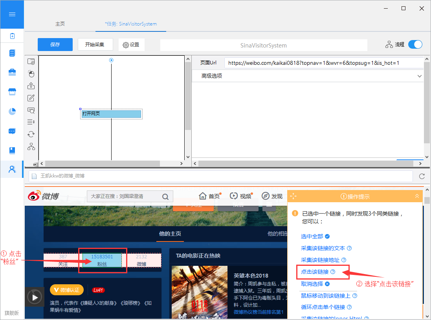The height and width of the screenshot is (320, 431).
Task: Open 微博热议榜当前排名第1 link
Action: (x=259, y=312)
